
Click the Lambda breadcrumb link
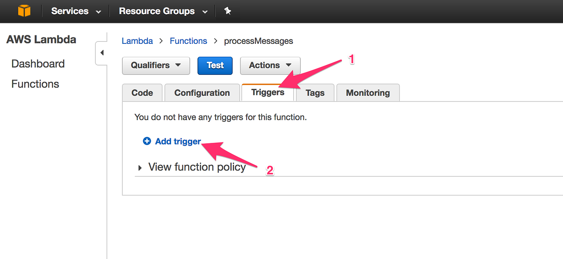[137, 41]
